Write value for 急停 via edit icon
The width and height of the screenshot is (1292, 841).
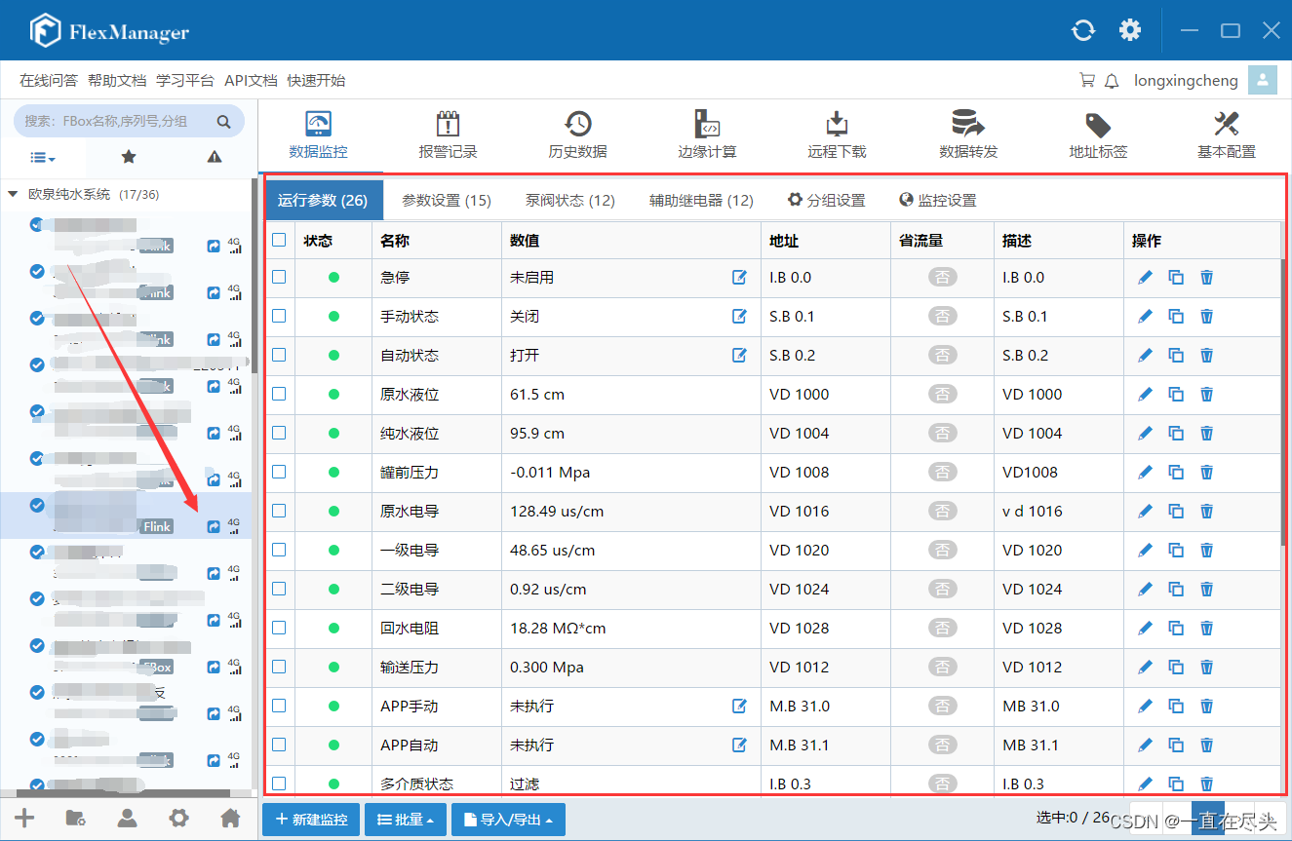coord(739,278)
